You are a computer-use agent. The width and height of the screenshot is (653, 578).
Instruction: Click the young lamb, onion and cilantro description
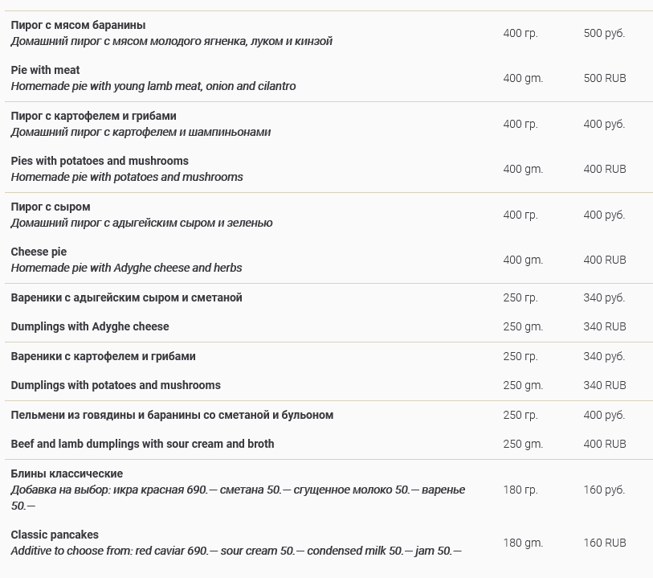tap(153, 86)
